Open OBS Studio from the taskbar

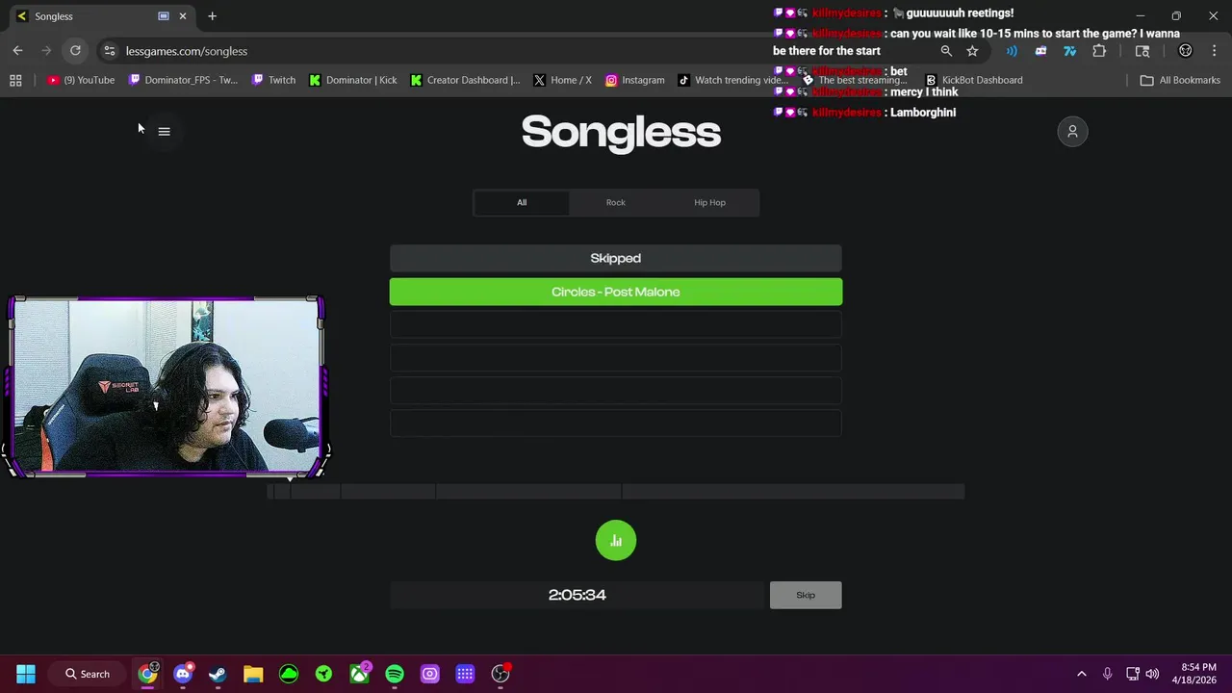500,674
